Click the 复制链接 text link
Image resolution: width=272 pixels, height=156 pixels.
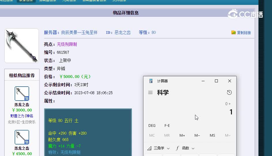(244, 33)
